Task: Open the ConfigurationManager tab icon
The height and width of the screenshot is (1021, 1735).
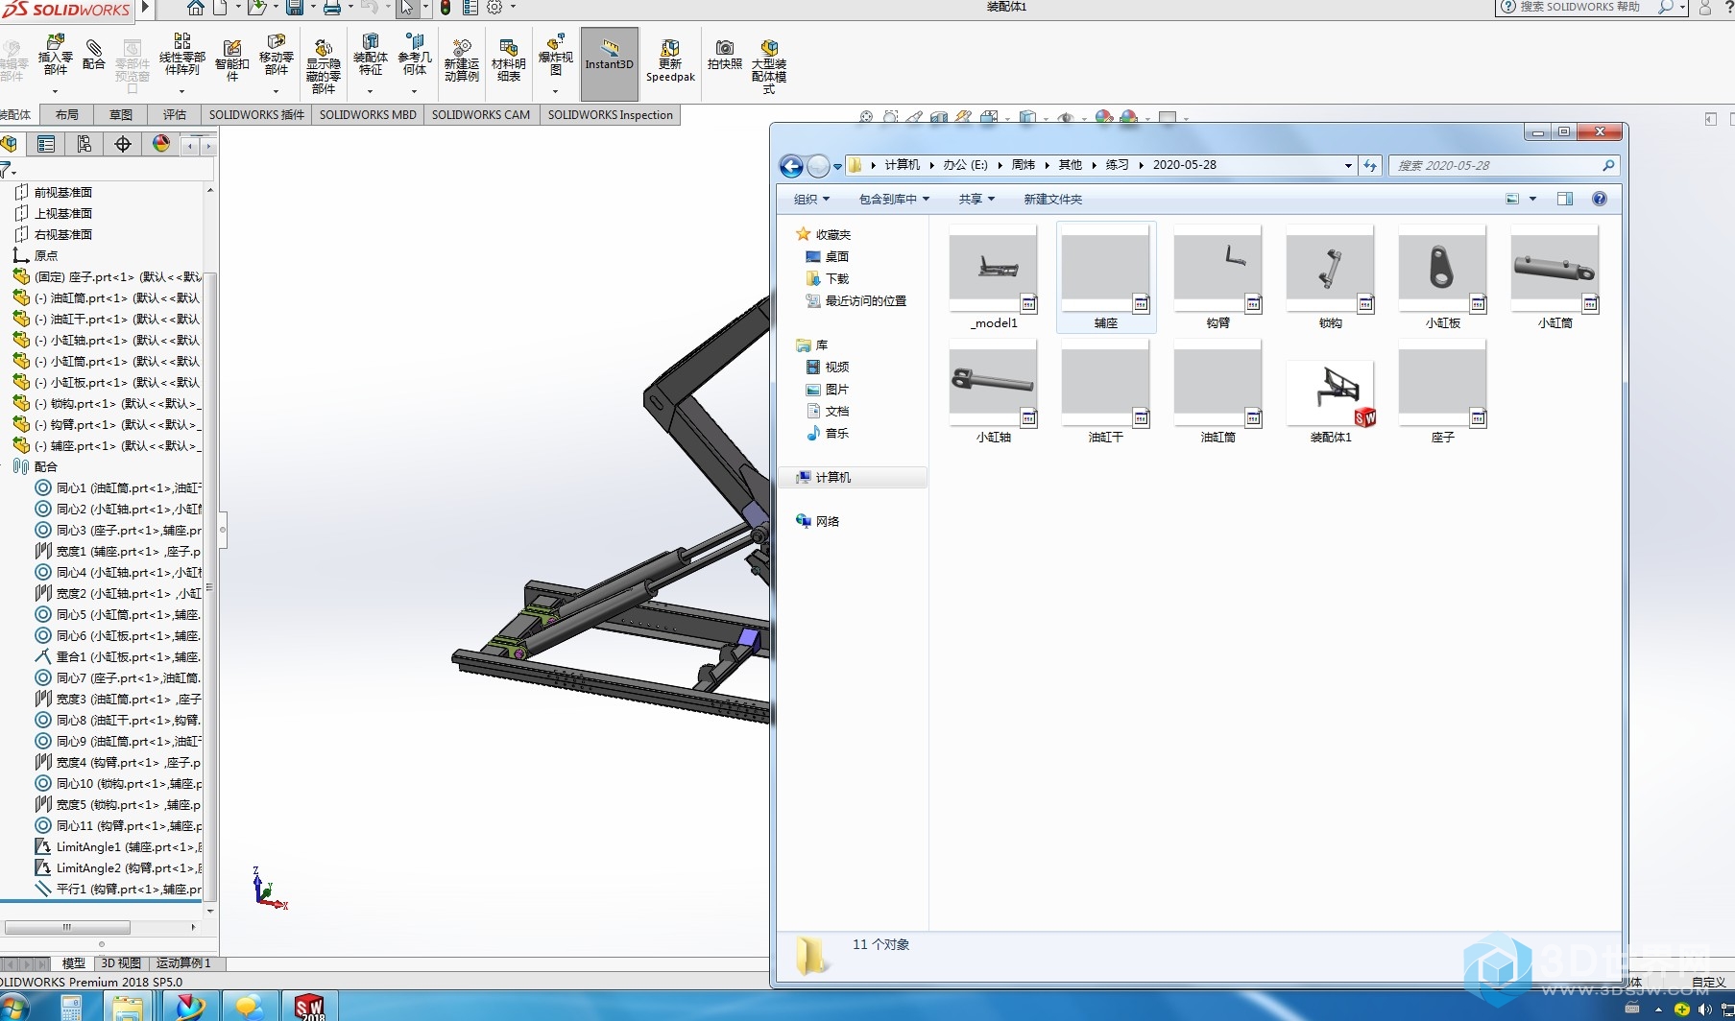Action: [x=84, y=144]
